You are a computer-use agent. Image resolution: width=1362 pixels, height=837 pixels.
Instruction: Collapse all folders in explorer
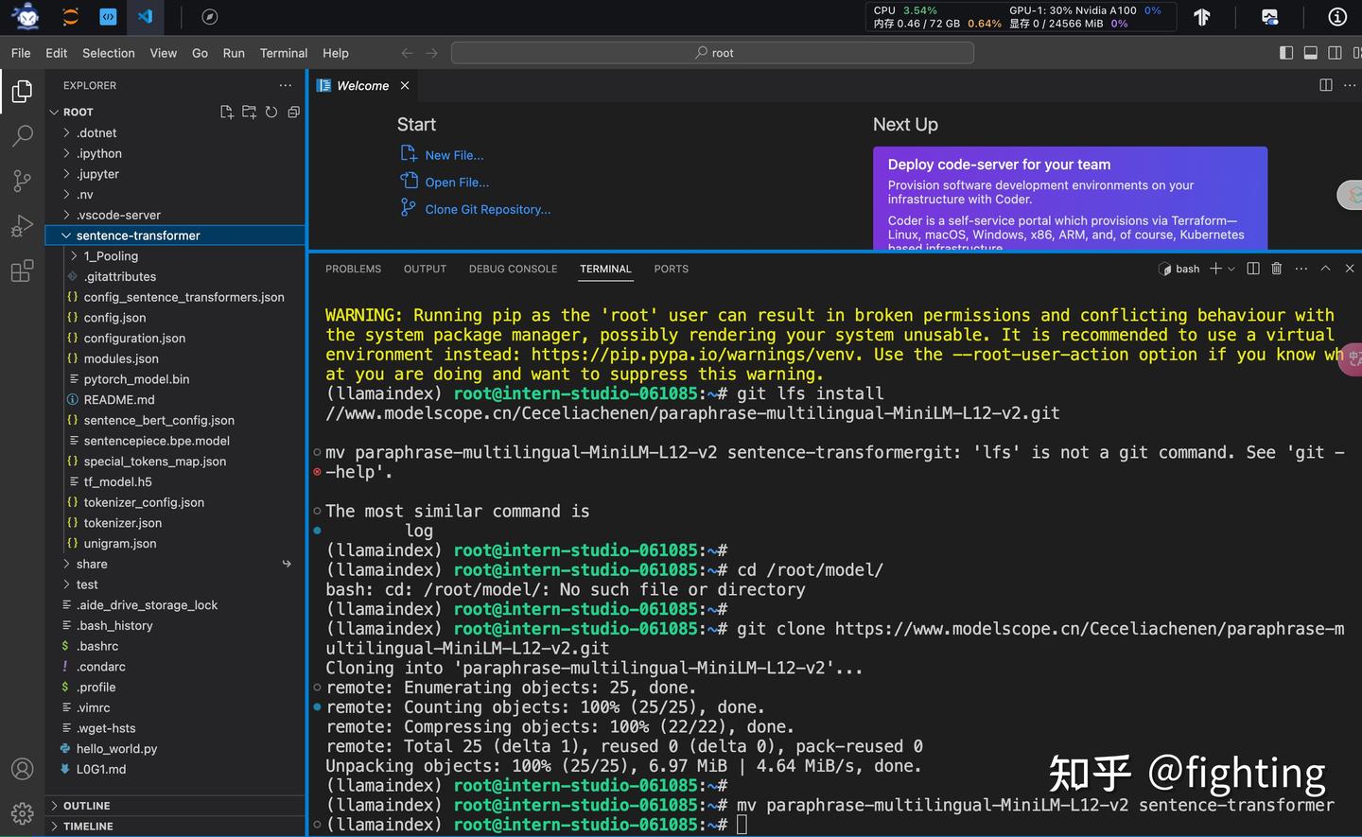pos(293,112)
